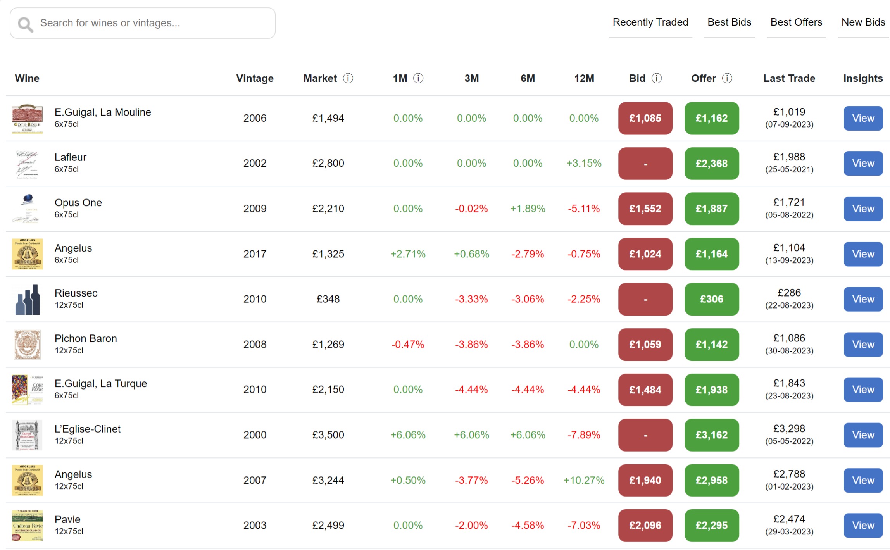Click the search magnifier icon

coord(26,24)
